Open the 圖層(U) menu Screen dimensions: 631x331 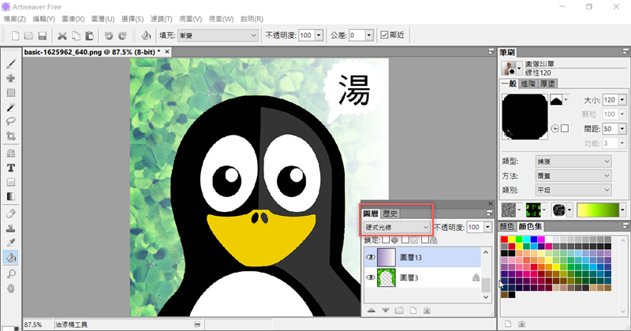(105, 17)
